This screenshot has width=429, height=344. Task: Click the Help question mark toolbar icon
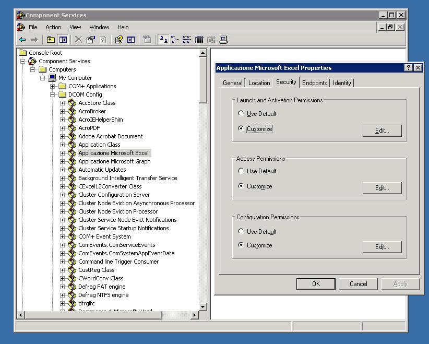tap(119, 40)
